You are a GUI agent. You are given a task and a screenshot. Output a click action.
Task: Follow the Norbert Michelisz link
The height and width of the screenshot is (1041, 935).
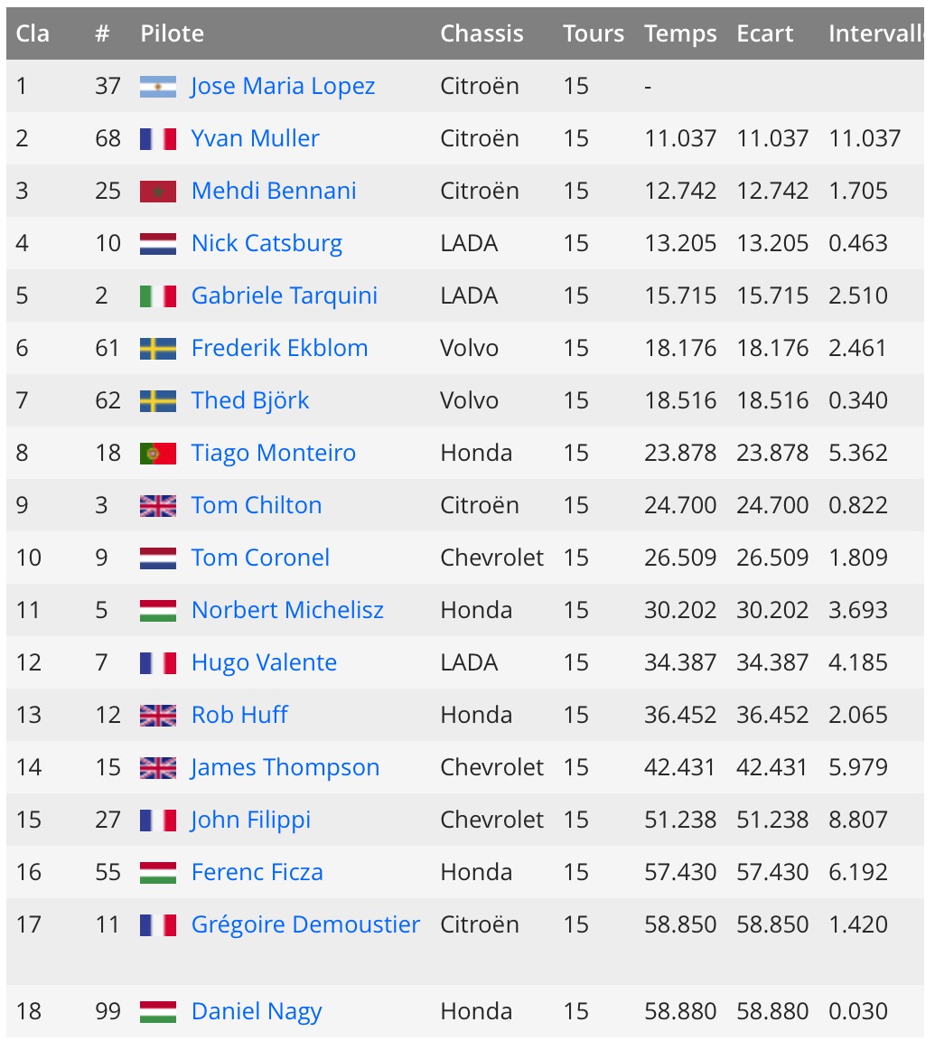point(287,610)
